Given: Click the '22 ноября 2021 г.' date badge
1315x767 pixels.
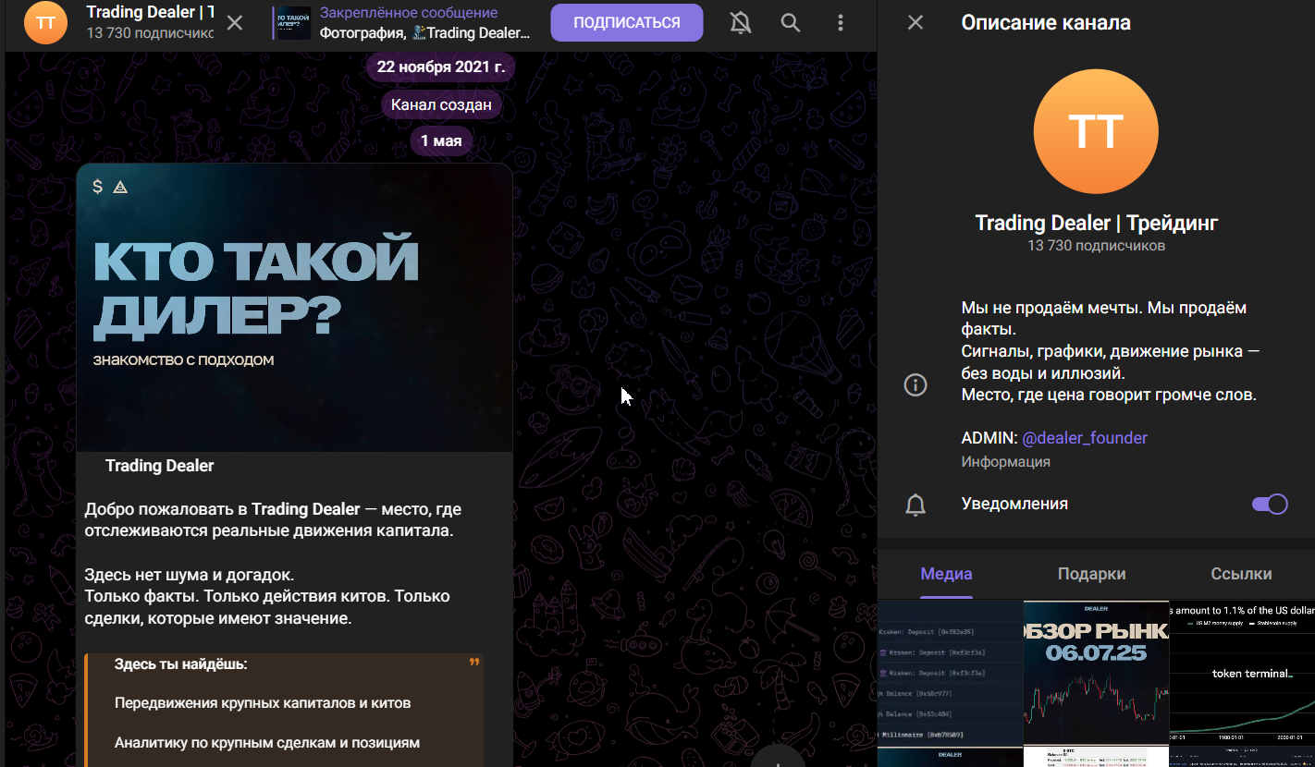Looking at the screenshot, I should [439, 67].
